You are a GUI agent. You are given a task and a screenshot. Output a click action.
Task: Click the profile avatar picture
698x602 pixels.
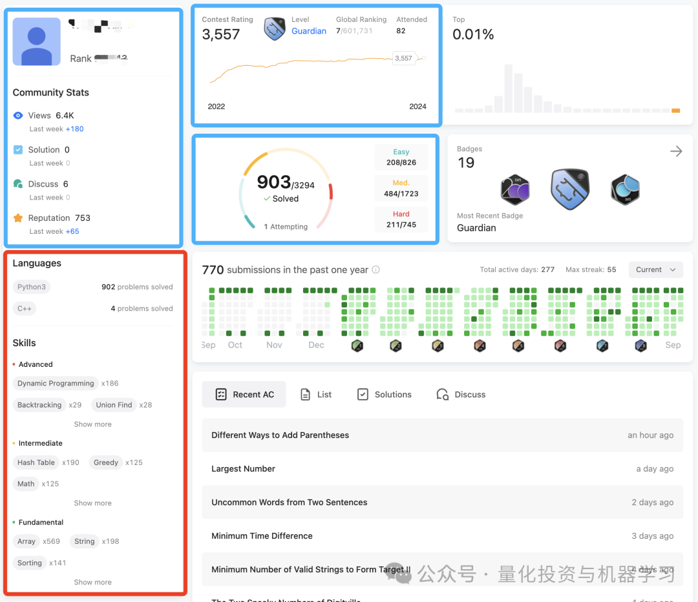click(36, 41)
